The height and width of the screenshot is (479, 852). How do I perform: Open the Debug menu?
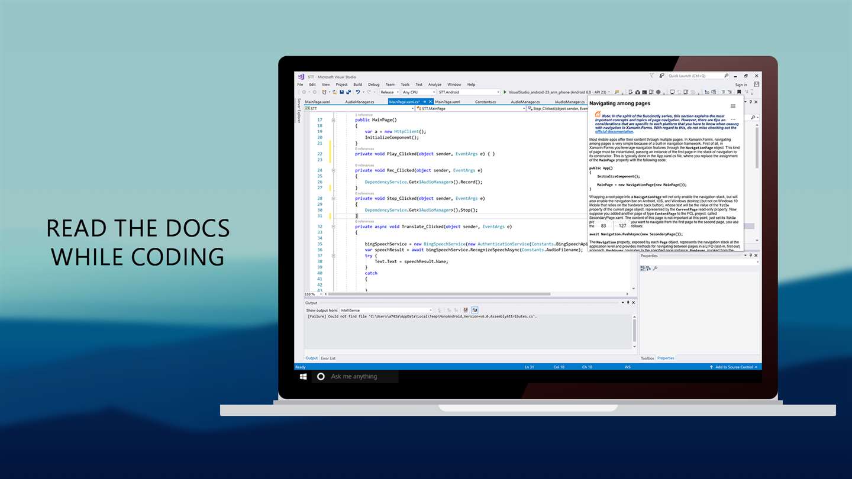(x=373, y=85)
